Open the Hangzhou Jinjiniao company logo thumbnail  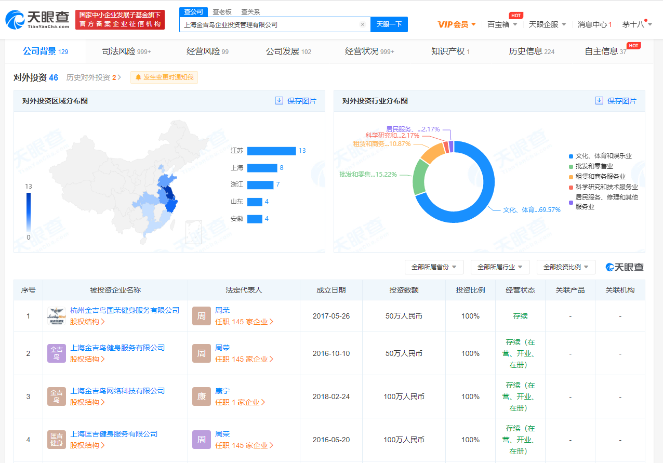pyautogui.click(x=56, y=316)
